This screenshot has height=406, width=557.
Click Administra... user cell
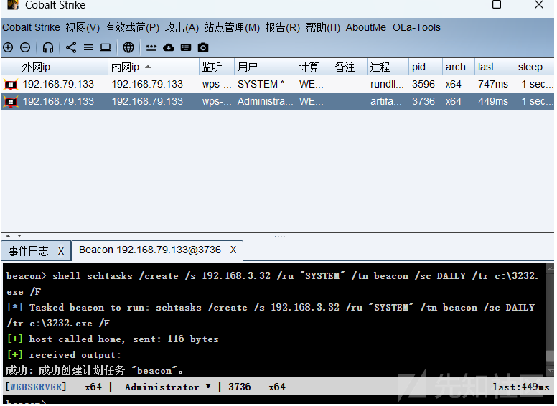pyautogui.click(x=265, y=102)
